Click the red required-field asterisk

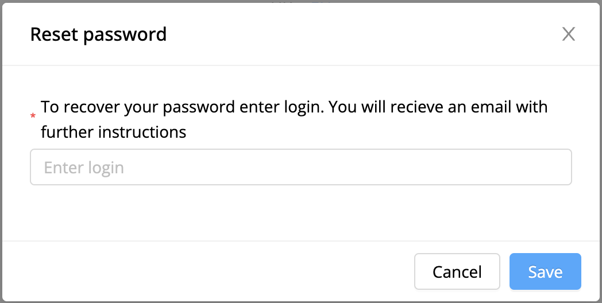[33, 116]
